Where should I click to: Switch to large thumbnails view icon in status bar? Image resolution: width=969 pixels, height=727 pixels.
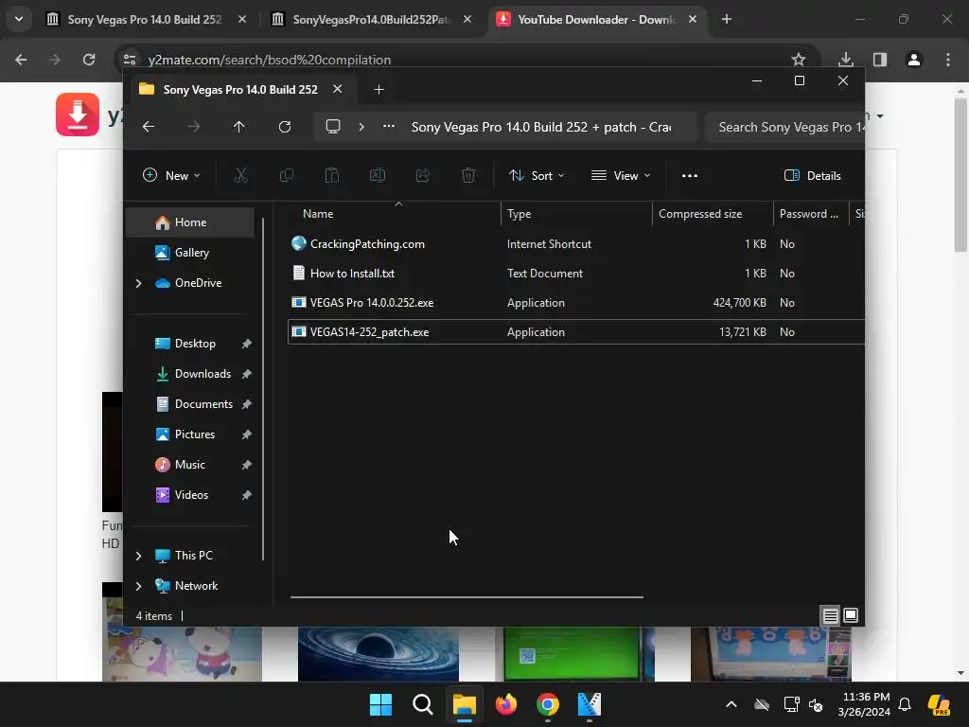851,615
